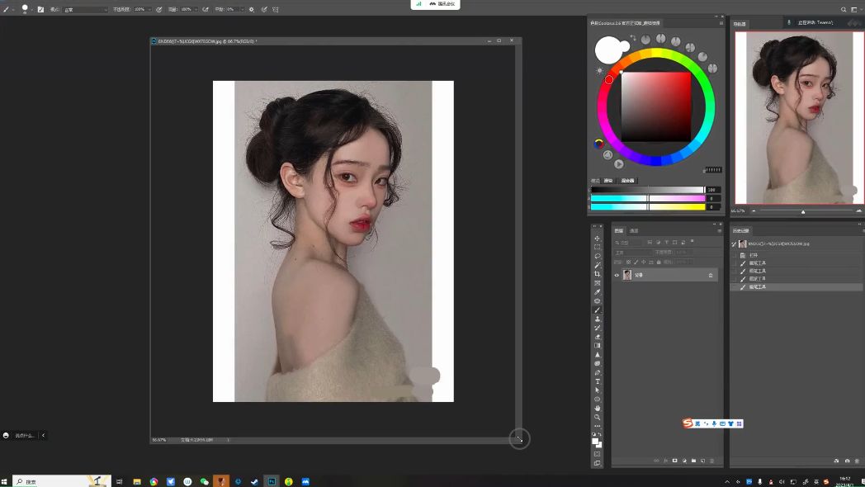Open the Coolorus panel menu
Image resolution: width=865 pixels, height=487 pixels.
click(721, 23)
